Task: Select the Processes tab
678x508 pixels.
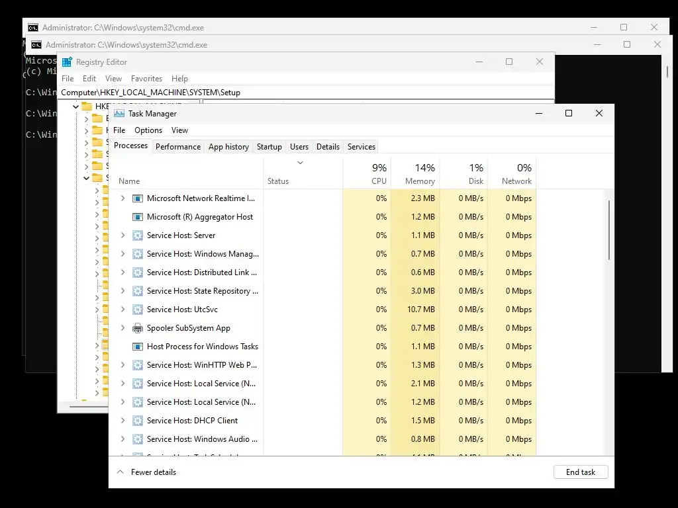Action: tap(130, 146)
